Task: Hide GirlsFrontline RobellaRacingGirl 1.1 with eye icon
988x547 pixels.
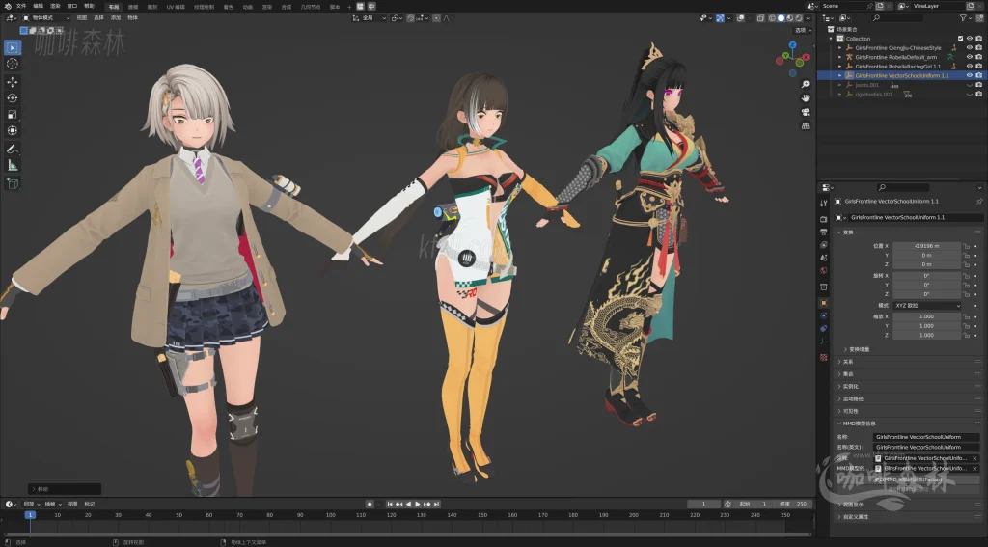Action: pos(970,67)
